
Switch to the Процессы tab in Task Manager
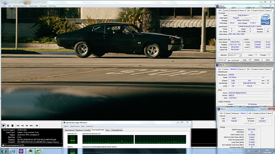[x=79, y=130]
